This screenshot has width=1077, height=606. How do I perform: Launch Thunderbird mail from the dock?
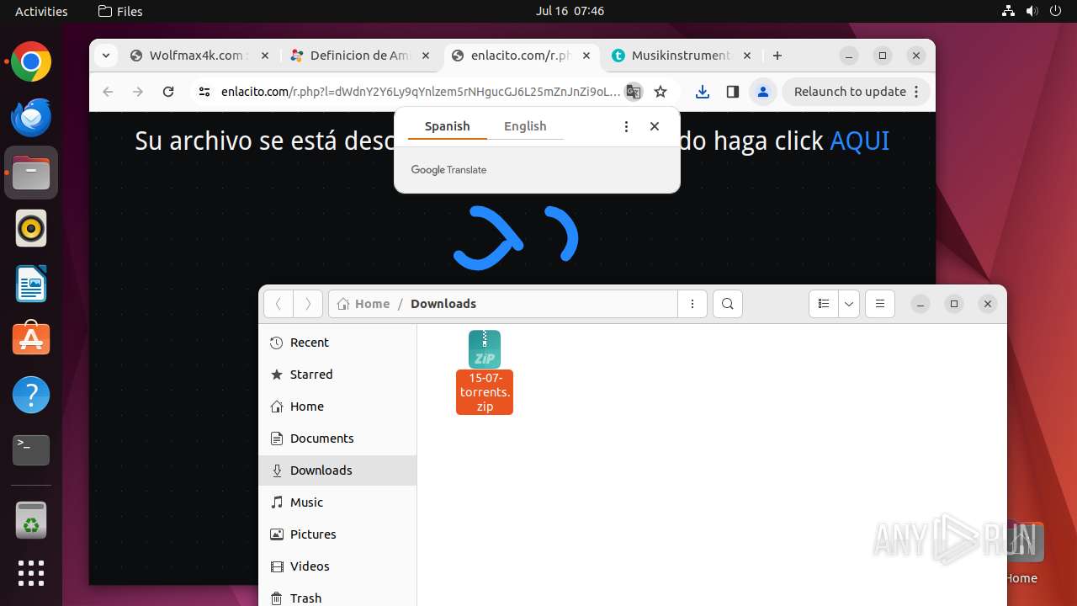[x=31, y=117]
